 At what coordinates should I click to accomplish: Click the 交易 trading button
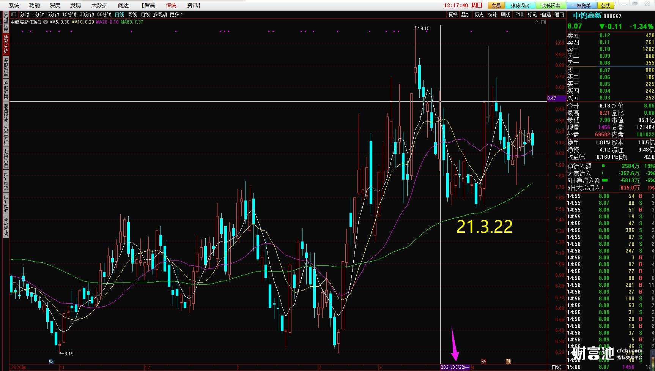point(496,5)
